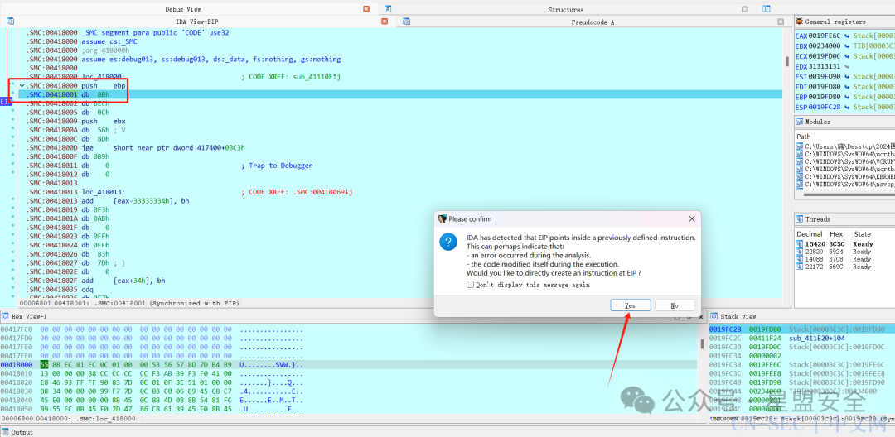This screenshot has width=895, height=437.
Task: Click the Threads panel icon
Action: [800, 218]
